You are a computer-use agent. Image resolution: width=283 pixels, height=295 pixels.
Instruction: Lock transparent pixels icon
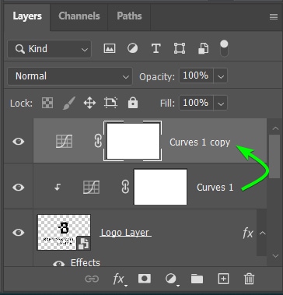(x=47, y=103)
